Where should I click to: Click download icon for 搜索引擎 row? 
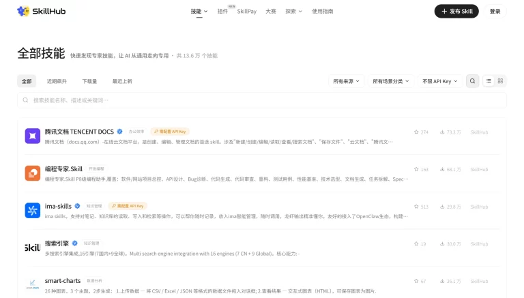click(442, 244)
